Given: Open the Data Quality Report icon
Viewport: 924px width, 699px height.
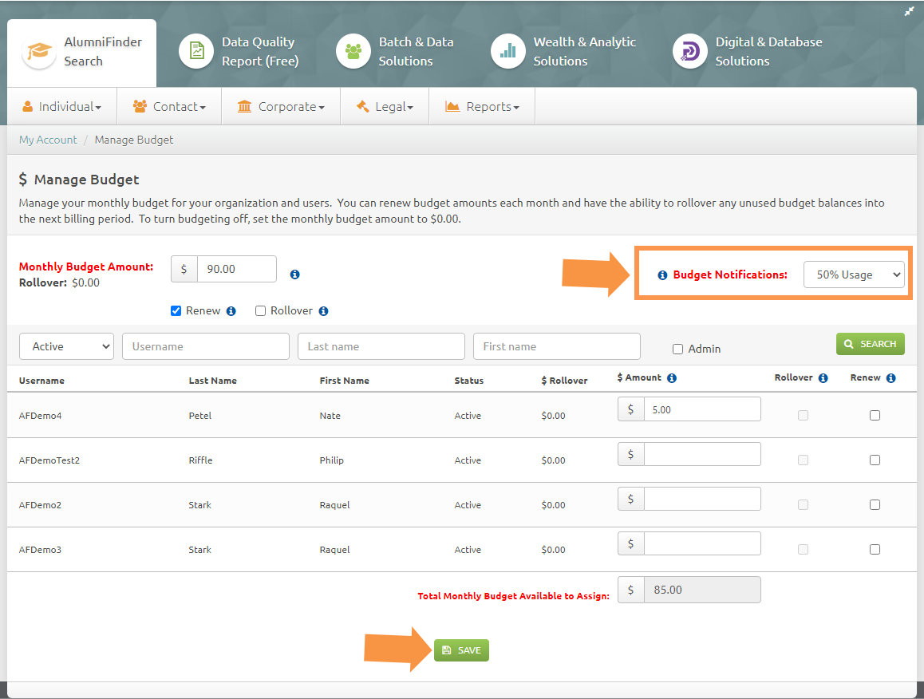Looking at the screenshot, I should [196, 51].
